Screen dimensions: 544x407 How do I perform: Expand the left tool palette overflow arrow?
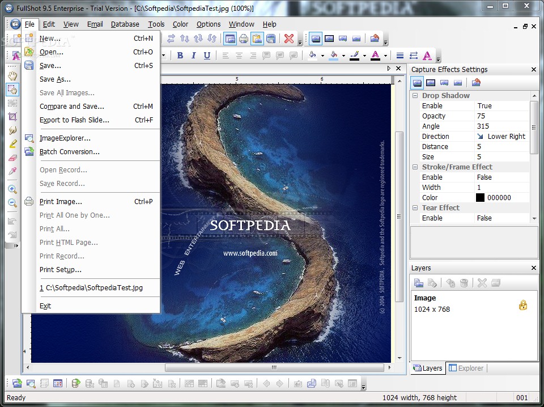[16, 245]
